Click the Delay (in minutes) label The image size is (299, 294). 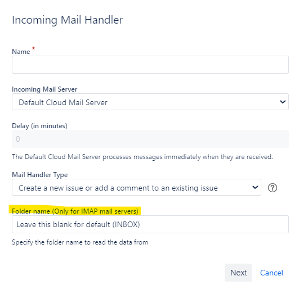39,126
